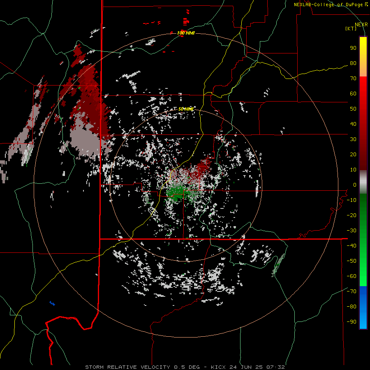Click the 20 value on the velocity scale

click(x=353, y=155)
